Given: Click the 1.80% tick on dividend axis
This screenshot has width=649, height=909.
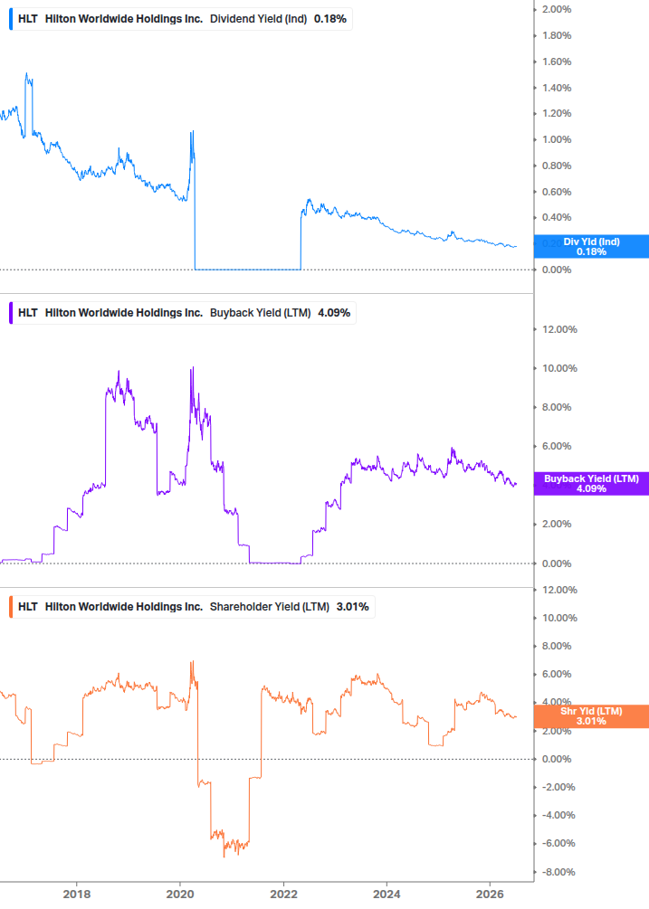Looking at the screenshot, I should point(557,35).
